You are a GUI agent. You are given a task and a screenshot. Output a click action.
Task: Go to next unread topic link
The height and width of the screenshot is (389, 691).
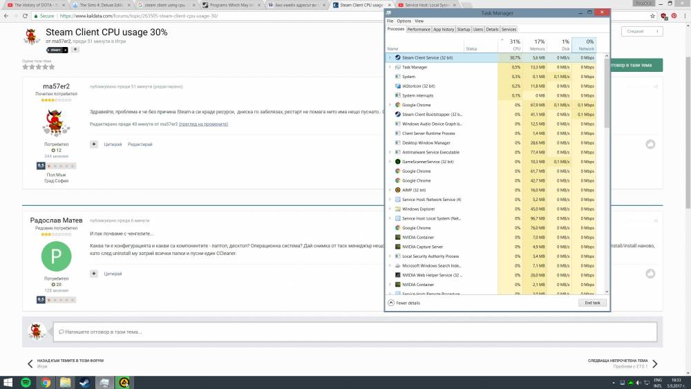pos(623,363)
